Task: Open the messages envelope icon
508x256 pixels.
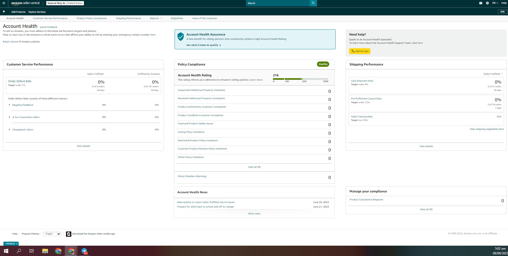Action: [481, 3]
